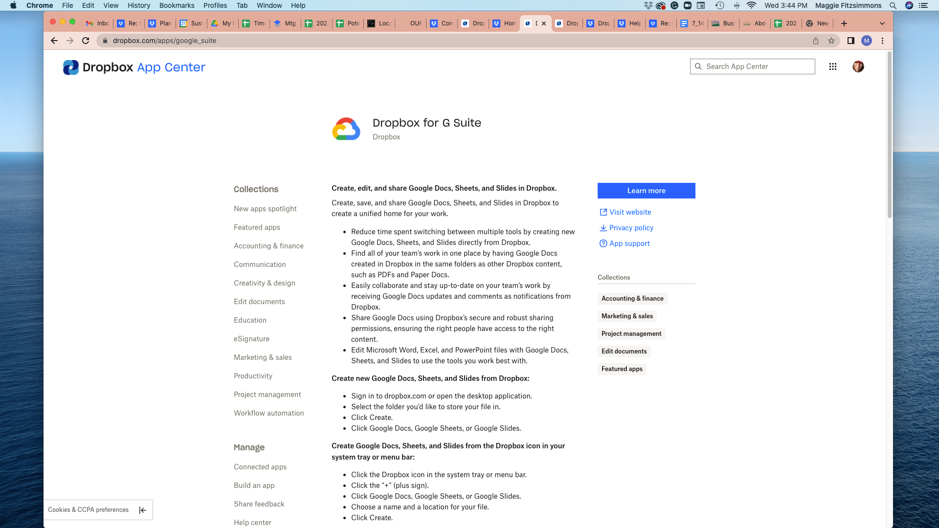Screen dimensions: 939x528
Task: Toggle Chrome side panel icon
Action: pos(851,41)
